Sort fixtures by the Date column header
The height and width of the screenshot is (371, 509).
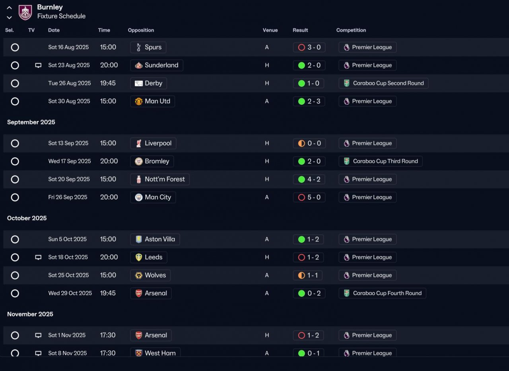[54, 30]
